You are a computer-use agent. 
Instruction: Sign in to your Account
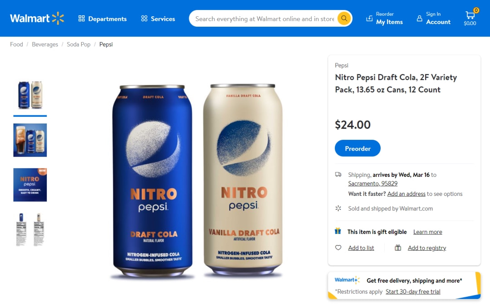pyautogui.click(x=433, y=19)
